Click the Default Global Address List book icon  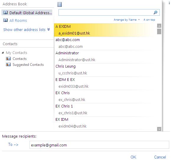point(5,13)
